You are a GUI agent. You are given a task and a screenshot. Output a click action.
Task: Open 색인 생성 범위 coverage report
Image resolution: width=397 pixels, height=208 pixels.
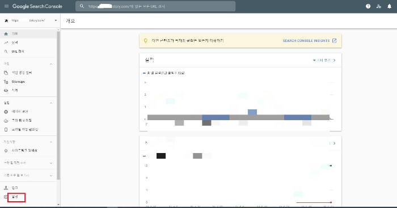pos(28,73)
